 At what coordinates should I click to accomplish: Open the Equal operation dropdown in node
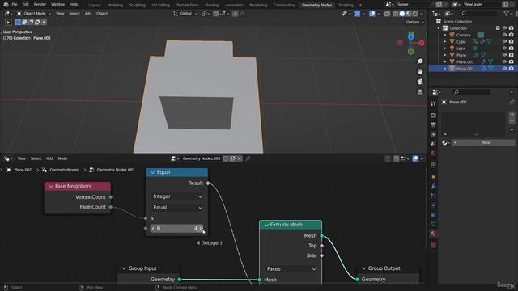click(x=176, y=208)
